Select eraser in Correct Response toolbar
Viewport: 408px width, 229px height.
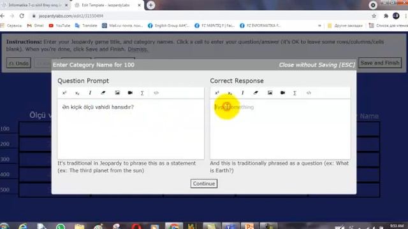click(x=256, y=93)
